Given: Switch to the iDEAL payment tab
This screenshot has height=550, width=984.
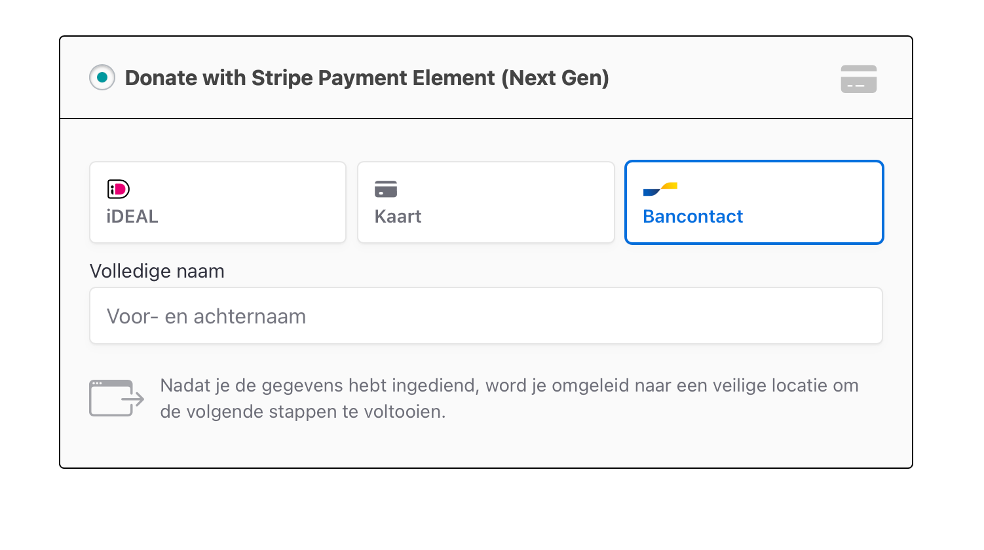Looking at the screenshot, I should click(218, 202).
